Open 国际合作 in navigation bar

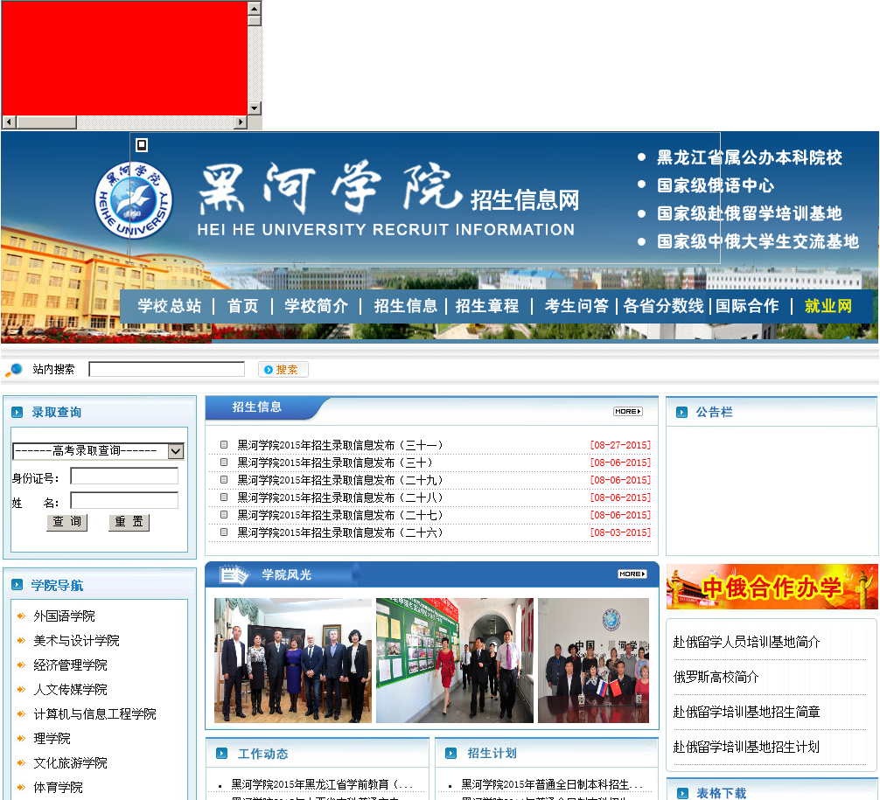[747, 306]
